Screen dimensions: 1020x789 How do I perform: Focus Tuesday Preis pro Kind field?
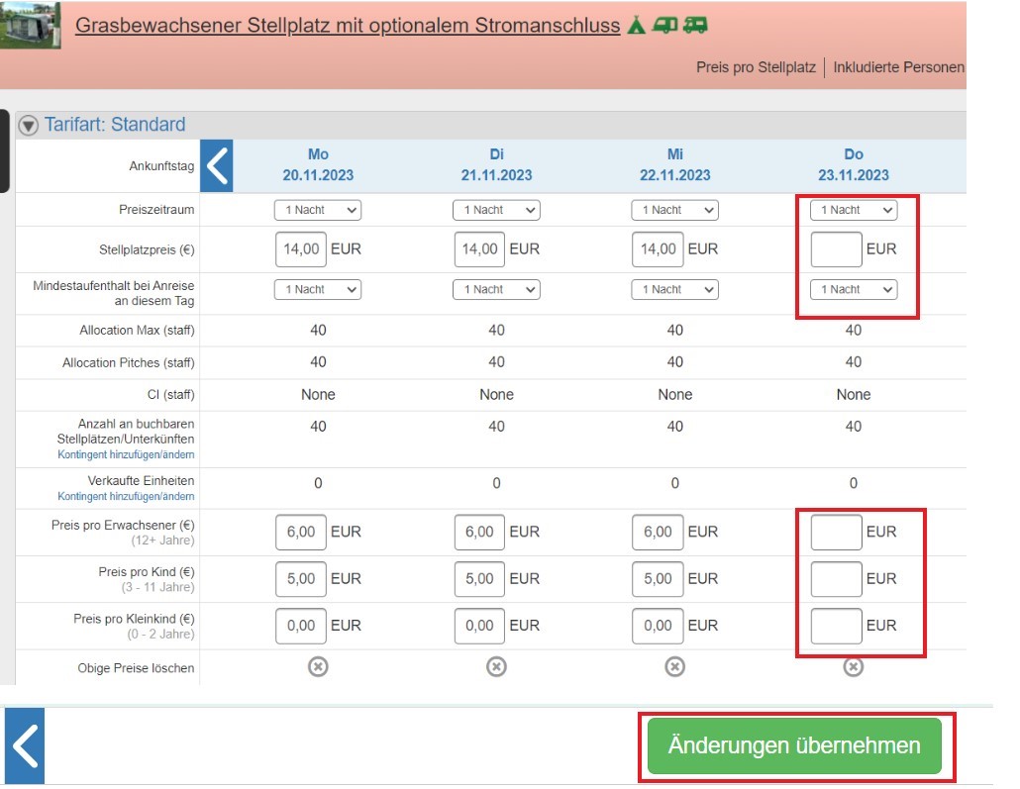click(479, 579)
